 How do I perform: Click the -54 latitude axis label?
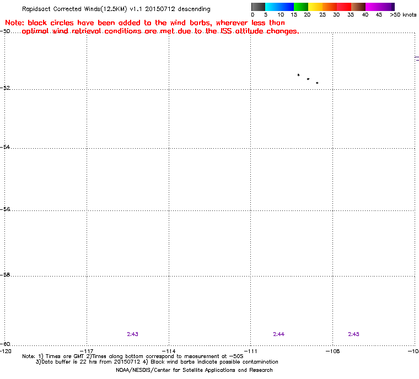(x=5, y=147)
